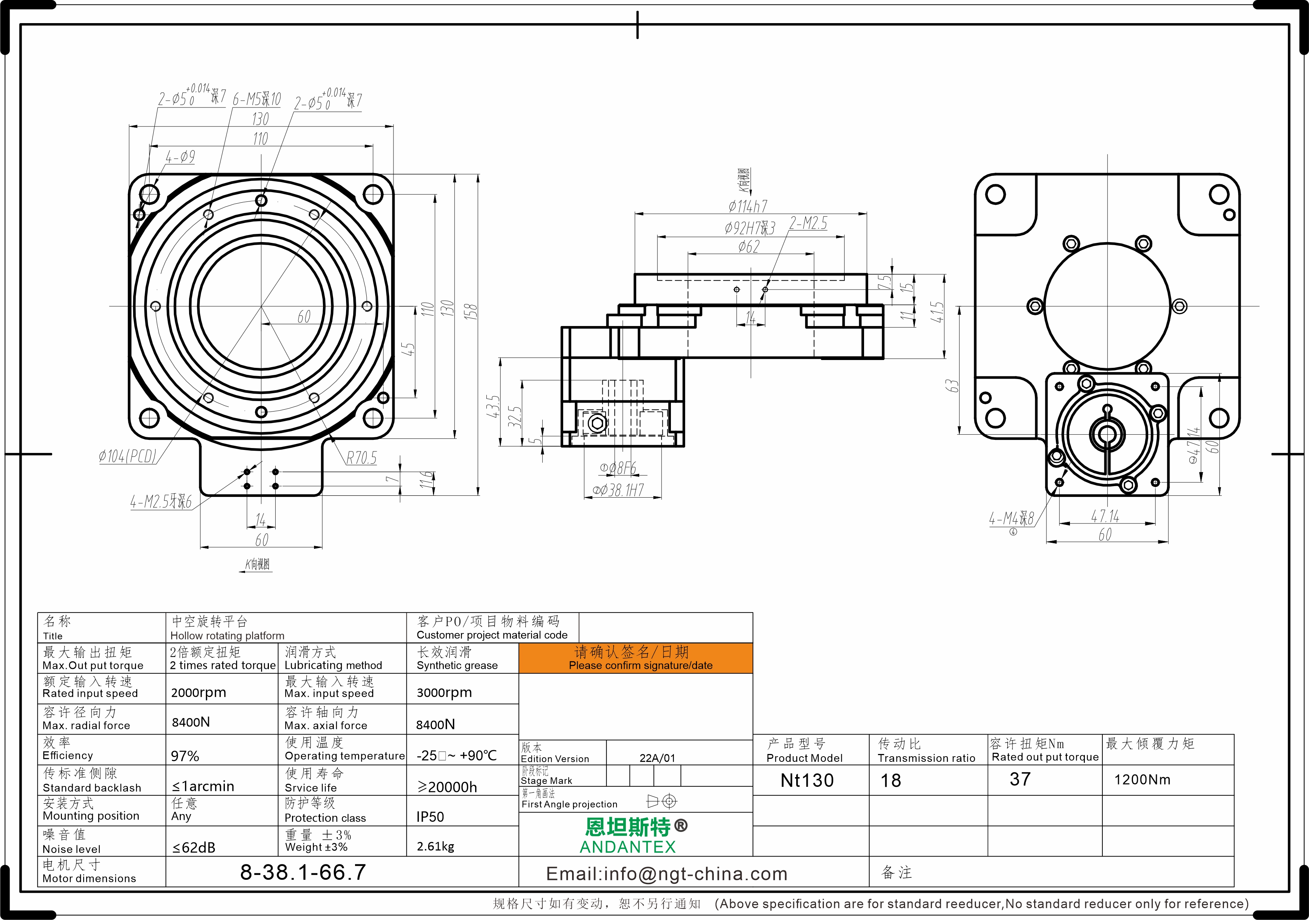Select the 4-Ø9 hole callout

tap(180, 157)
